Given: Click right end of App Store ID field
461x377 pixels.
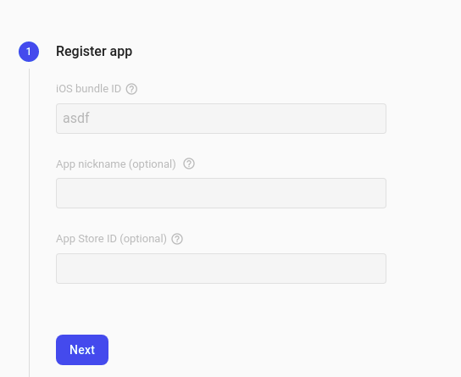Looking at the screenshot, I should pos(378,269).
